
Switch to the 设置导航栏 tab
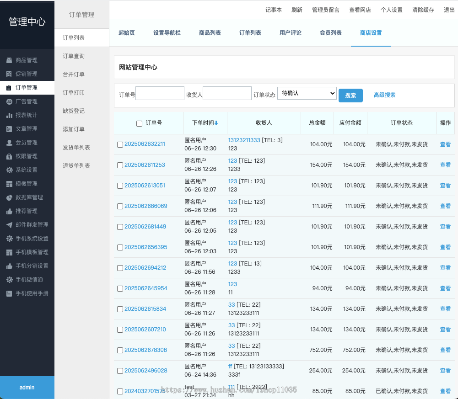[167, 33]
